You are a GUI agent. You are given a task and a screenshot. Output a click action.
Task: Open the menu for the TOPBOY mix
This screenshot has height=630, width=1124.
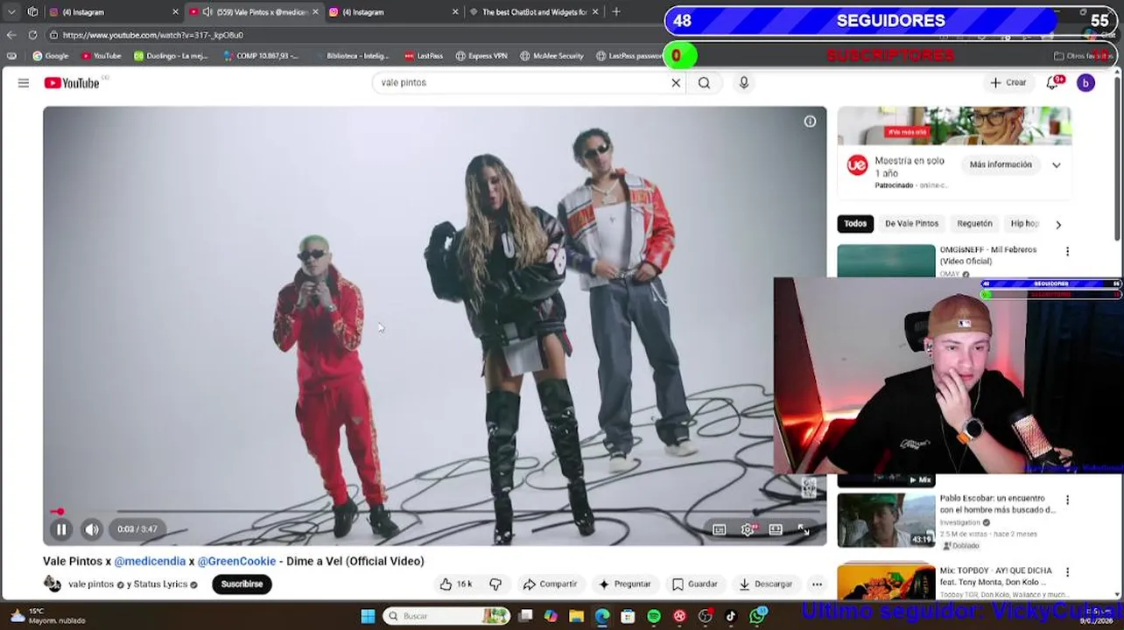pos(1067,572)
